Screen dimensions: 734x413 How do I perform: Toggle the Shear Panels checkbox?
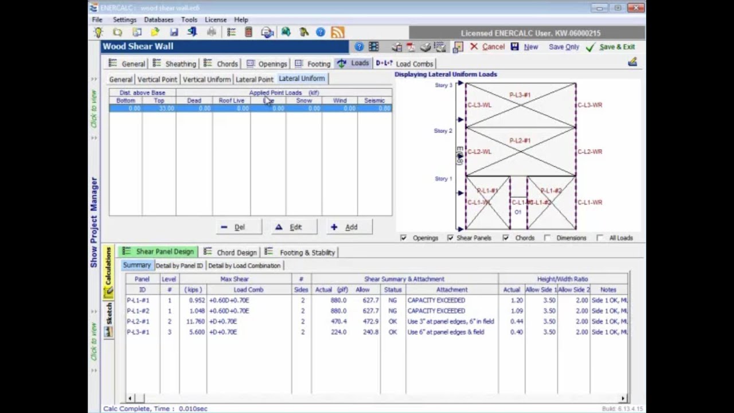click(450, 237)
